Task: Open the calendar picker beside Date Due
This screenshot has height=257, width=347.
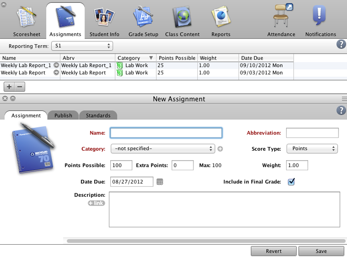Action: (160, 182)
